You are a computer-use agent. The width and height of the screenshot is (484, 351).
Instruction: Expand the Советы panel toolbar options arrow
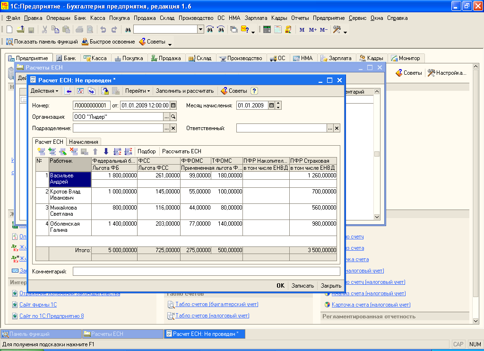(170, 44)
